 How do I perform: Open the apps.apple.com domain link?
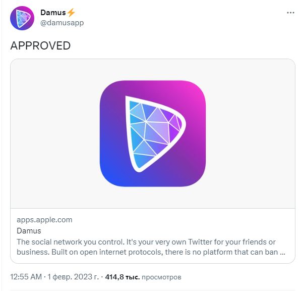coord(44,220)
